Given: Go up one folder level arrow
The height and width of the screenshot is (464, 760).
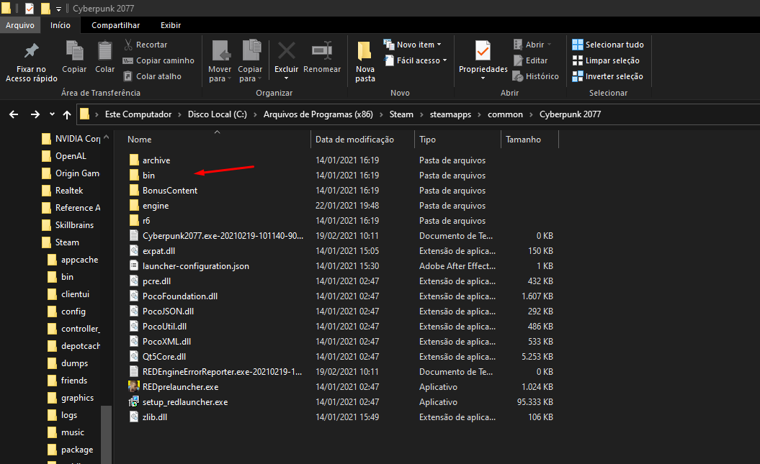Looking at the screenshot, I should point(67,114).
